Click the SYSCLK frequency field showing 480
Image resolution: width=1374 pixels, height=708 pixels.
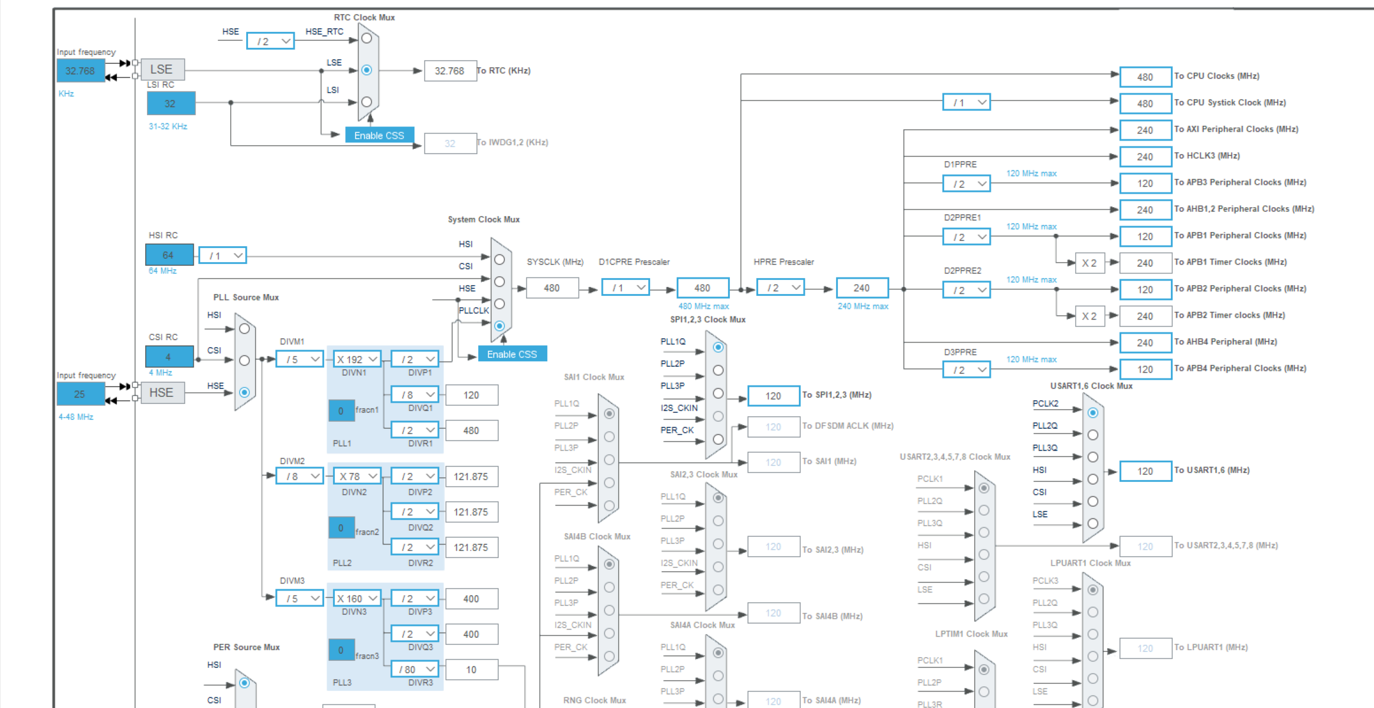click(x=552, y=288)
